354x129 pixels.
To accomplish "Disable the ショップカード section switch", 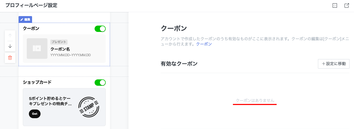I will click(x=100, y=83).
